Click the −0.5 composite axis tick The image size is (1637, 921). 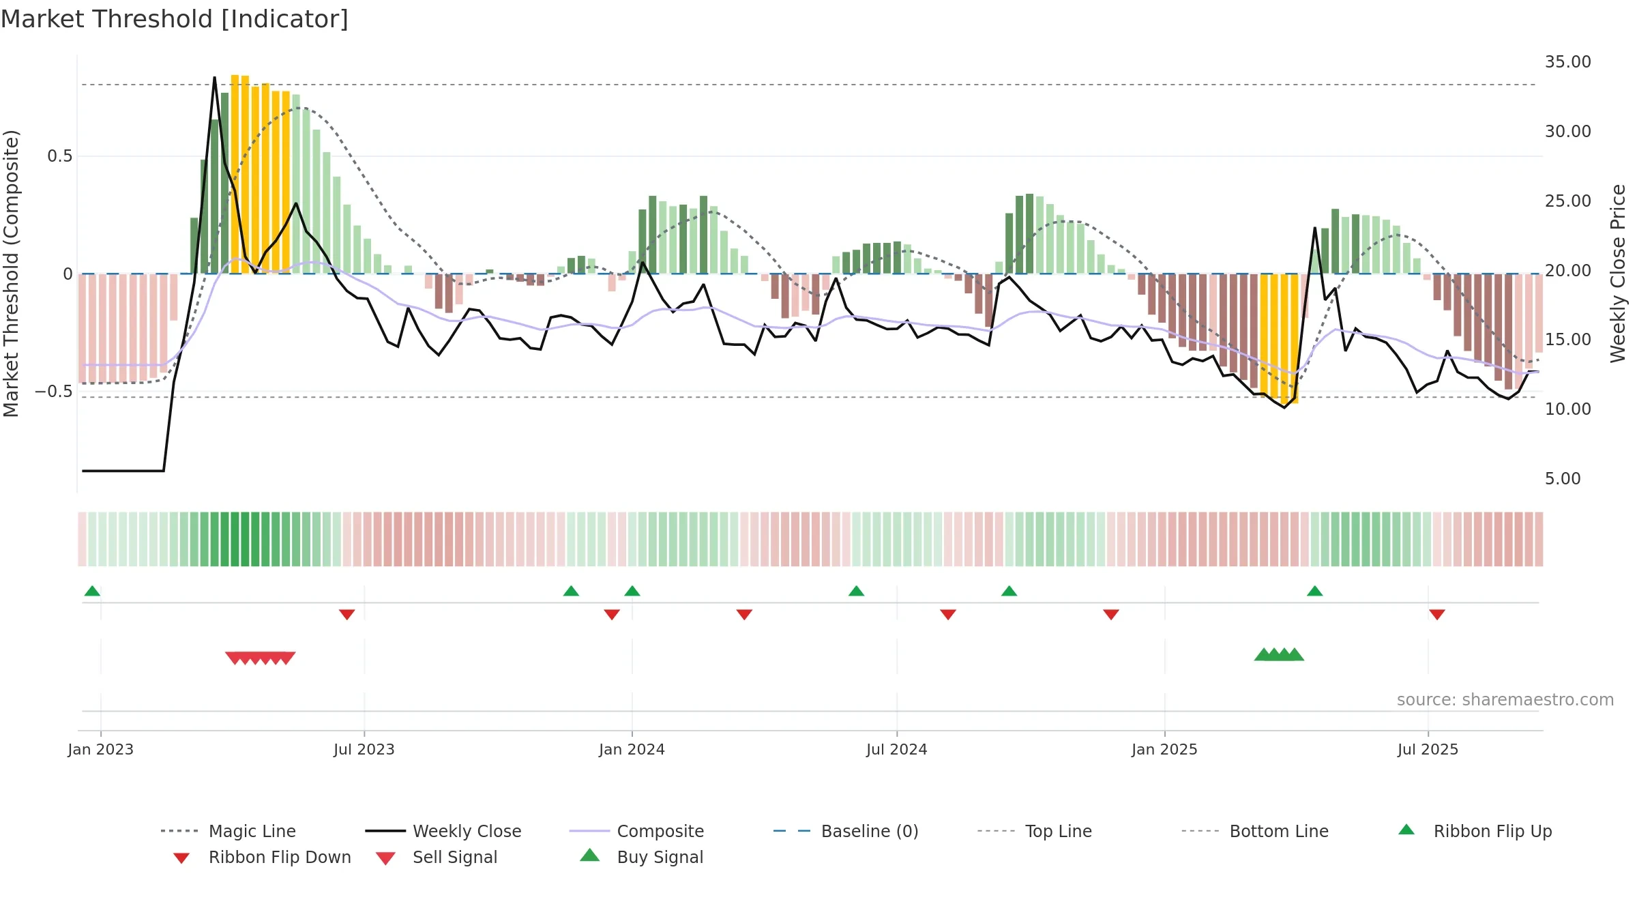[x=54, y=392]
